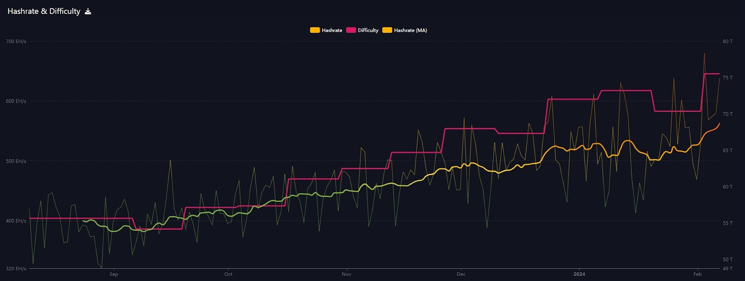Click the 80 T difficulty axis label
745x281 pixels.
tap(727, 41)
